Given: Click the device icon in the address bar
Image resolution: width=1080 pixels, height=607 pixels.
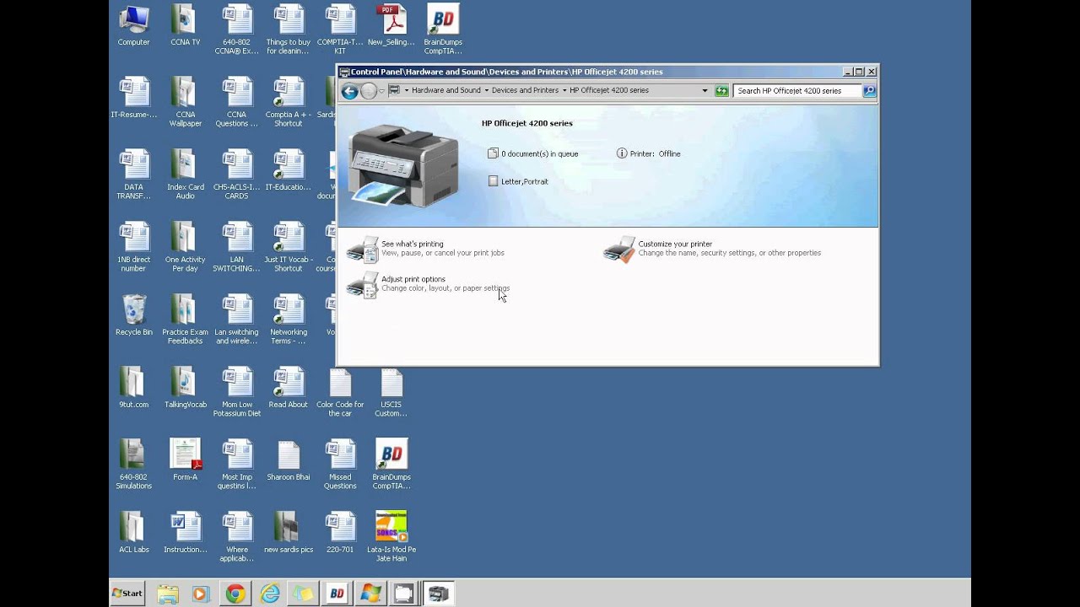Looking at the screenshot, I should (394, 90).
